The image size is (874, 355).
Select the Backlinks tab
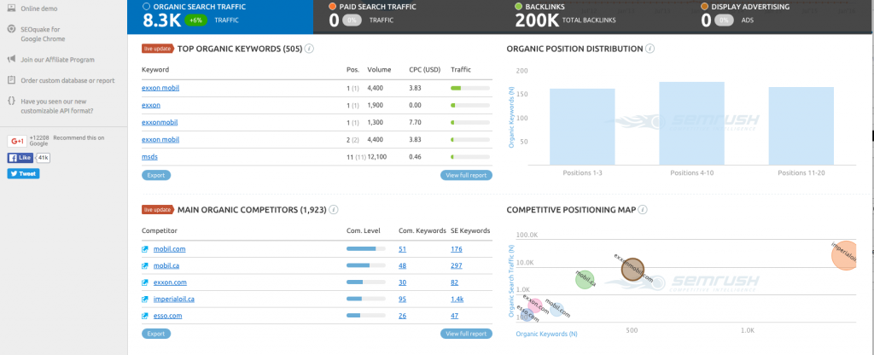[591, 17]
